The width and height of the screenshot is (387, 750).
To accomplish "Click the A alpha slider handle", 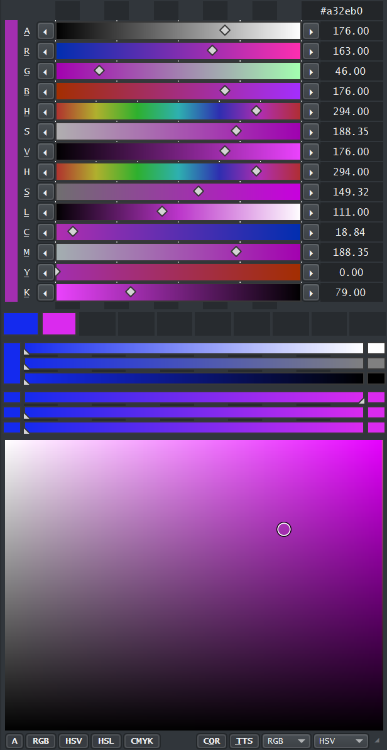I will point(224,31).
